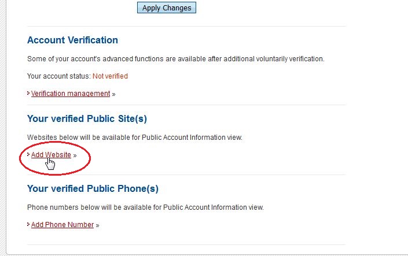Click the striped left page border
The image size is (408, 256).
(x=2, y=128)
